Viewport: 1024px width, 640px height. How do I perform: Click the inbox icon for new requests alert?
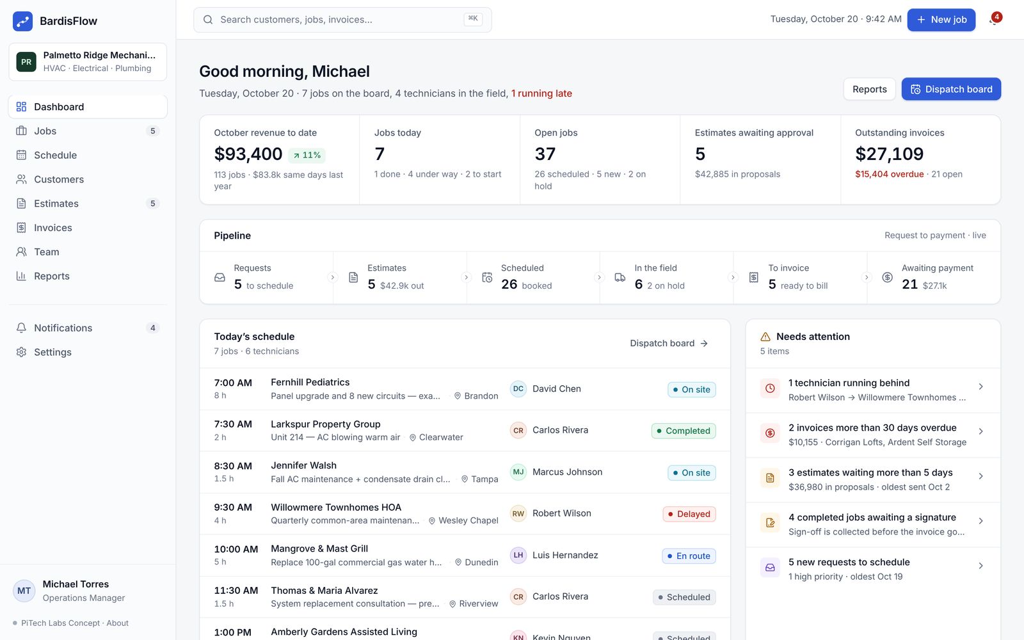click(x=770, y=568)
